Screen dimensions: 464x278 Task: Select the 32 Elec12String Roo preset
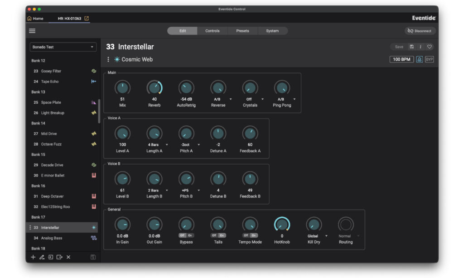tap(62, 207)
